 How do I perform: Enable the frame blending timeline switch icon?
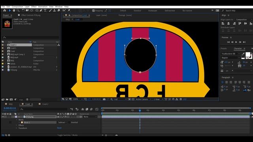(x=87, y=109)
